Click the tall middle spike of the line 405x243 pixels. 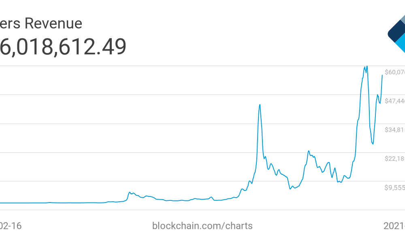pyautogui.click(x=260, y=105)
